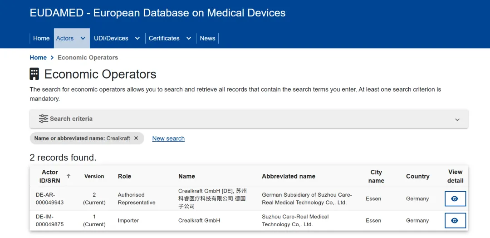Screen dimensions: 490x238
Task: Remove the Crealkraft filter chip
Action: [136, 138]
